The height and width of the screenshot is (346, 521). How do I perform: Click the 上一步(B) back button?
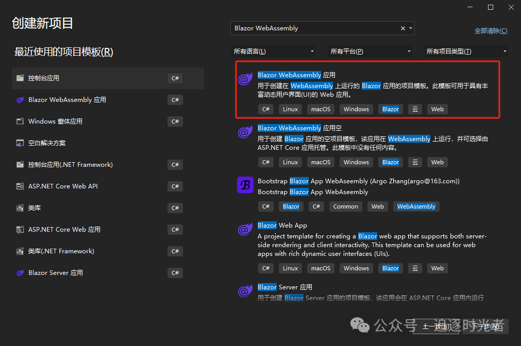tap(436, 327)
